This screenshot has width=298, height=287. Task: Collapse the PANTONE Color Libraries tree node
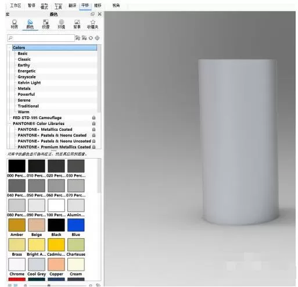click(x=10, y=124)
